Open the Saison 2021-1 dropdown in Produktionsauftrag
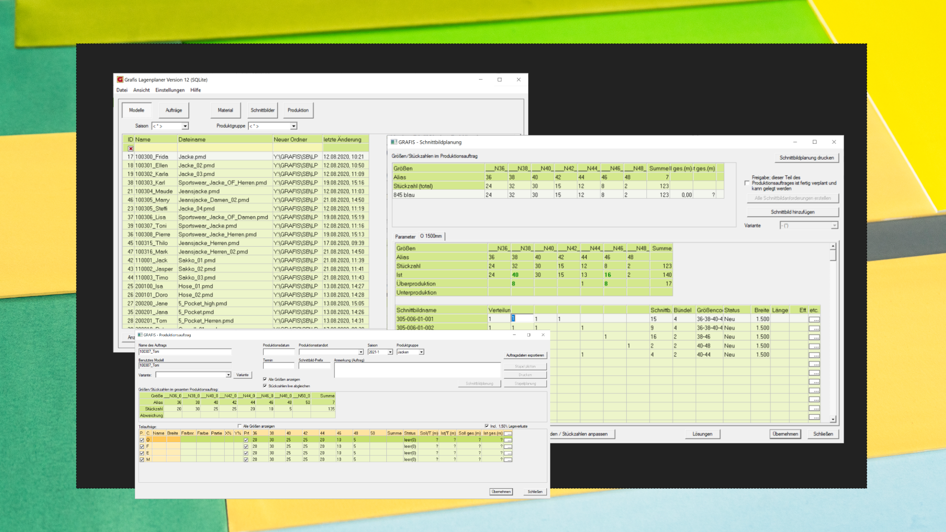The width and height of the screenshot is (946, 532). pyautogui.click(x=390, y=352)
